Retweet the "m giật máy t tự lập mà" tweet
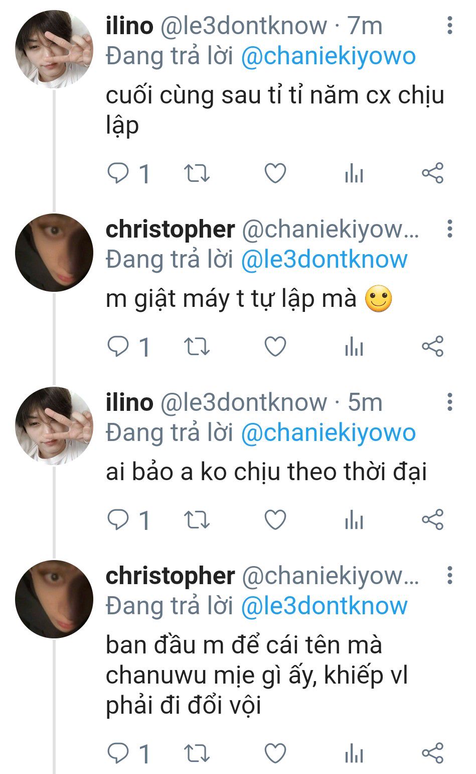This screenshot has width=476, height=774. (x=197, y=347)
